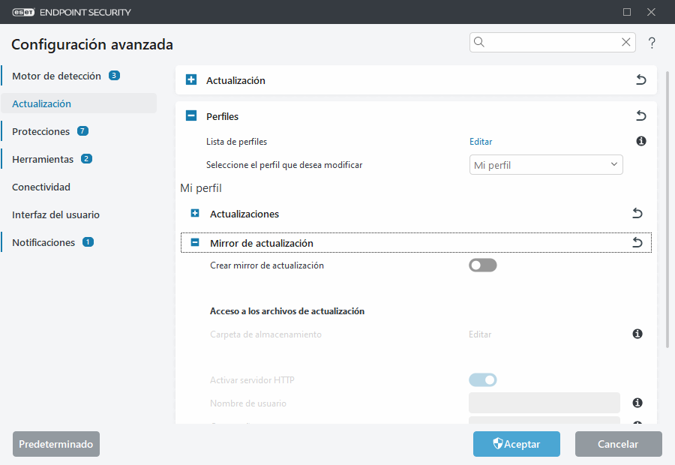Open the info icon beside Carpeta de almacenamiento
Image resolution: width=675 pixels, height=465 pixels.
[x=637, y=334]
